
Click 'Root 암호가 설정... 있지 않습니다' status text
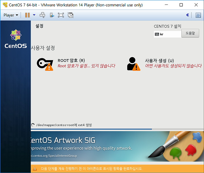point(86,66)
